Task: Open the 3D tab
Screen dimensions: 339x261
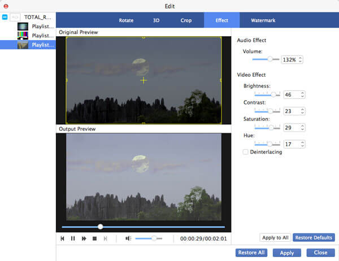Action: (x=156, y=20)
